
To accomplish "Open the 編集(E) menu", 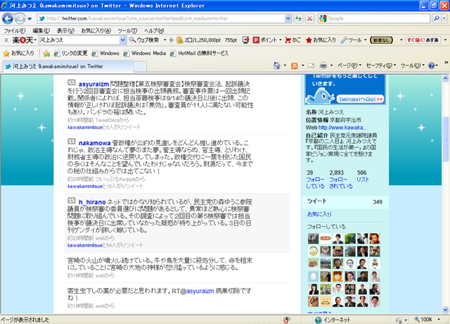I will point(41,30).
